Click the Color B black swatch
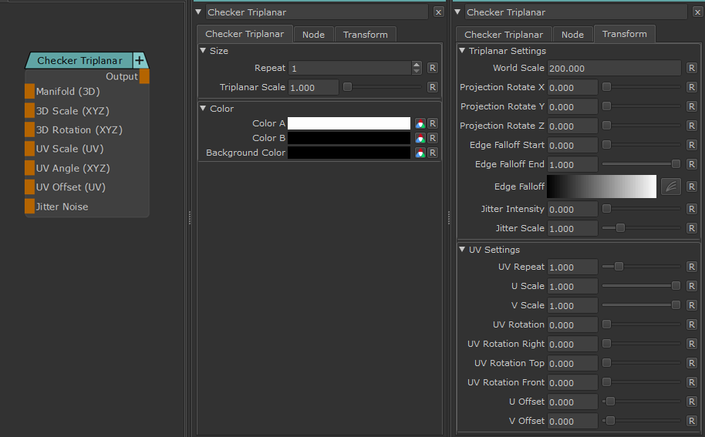Viewport: 705px width, 437px height. tap(349, 138)
